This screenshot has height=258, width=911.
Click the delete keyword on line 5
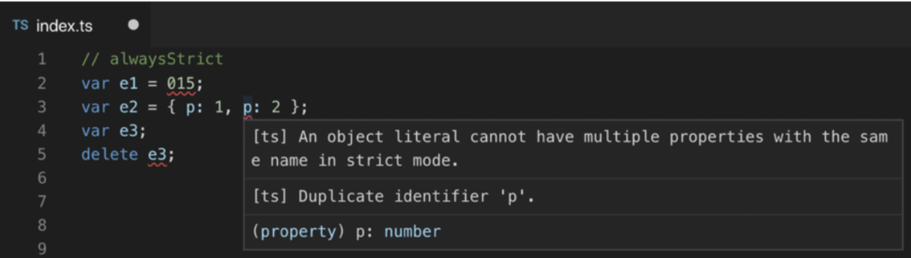click(x=109, y=154)
